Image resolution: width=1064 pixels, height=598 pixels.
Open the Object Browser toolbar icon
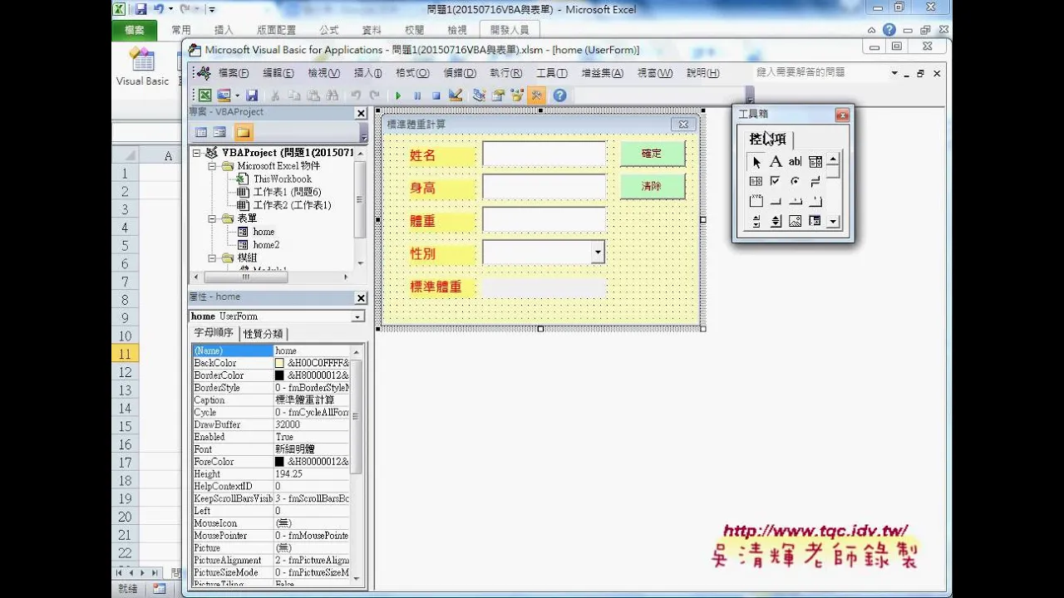pos(517,96)
